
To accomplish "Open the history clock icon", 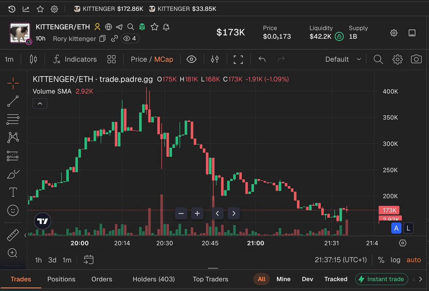I will pos(11,9).
